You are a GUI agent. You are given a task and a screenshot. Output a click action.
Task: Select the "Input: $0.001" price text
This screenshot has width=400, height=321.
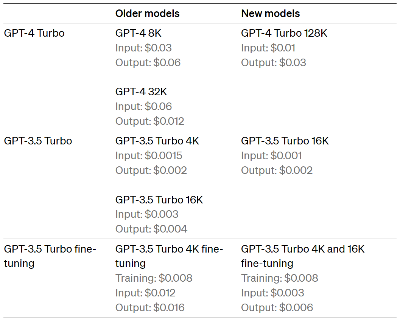[x=271, y=156]
